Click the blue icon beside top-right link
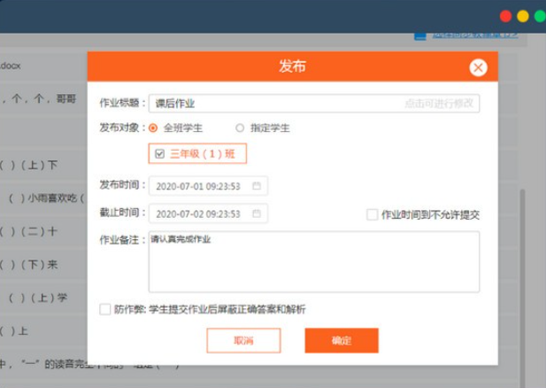The width and height of the screenshot is (546, 388). (x=420, y=35)
